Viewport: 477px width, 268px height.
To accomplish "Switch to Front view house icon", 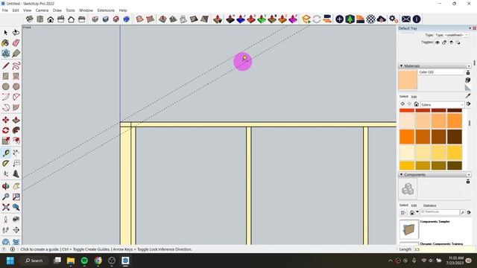I will tap(51, 19).
